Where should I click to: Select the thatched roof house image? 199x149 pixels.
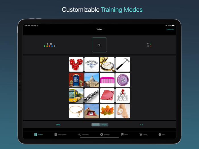pyautogui.click(x=92, y=111)
